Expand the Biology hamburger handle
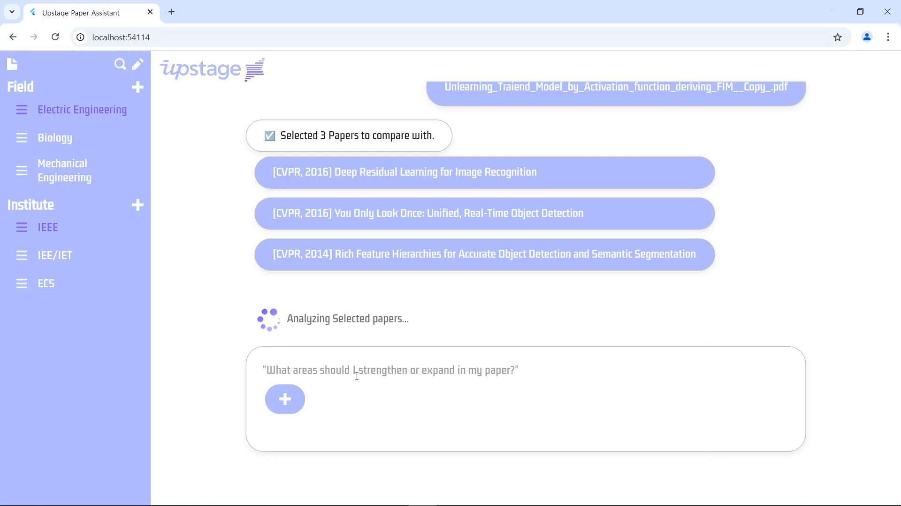This screenshot has height=506, width=901. click(x=22, y=138)
